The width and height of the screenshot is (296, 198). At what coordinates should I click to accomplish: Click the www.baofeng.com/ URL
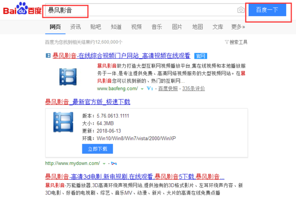117,89
